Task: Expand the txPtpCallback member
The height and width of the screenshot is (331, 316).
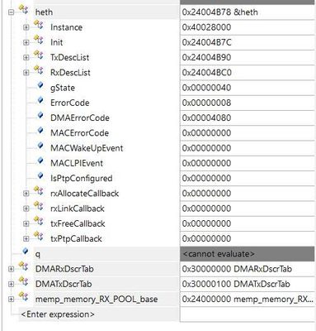Action: [x=26, y=238]
